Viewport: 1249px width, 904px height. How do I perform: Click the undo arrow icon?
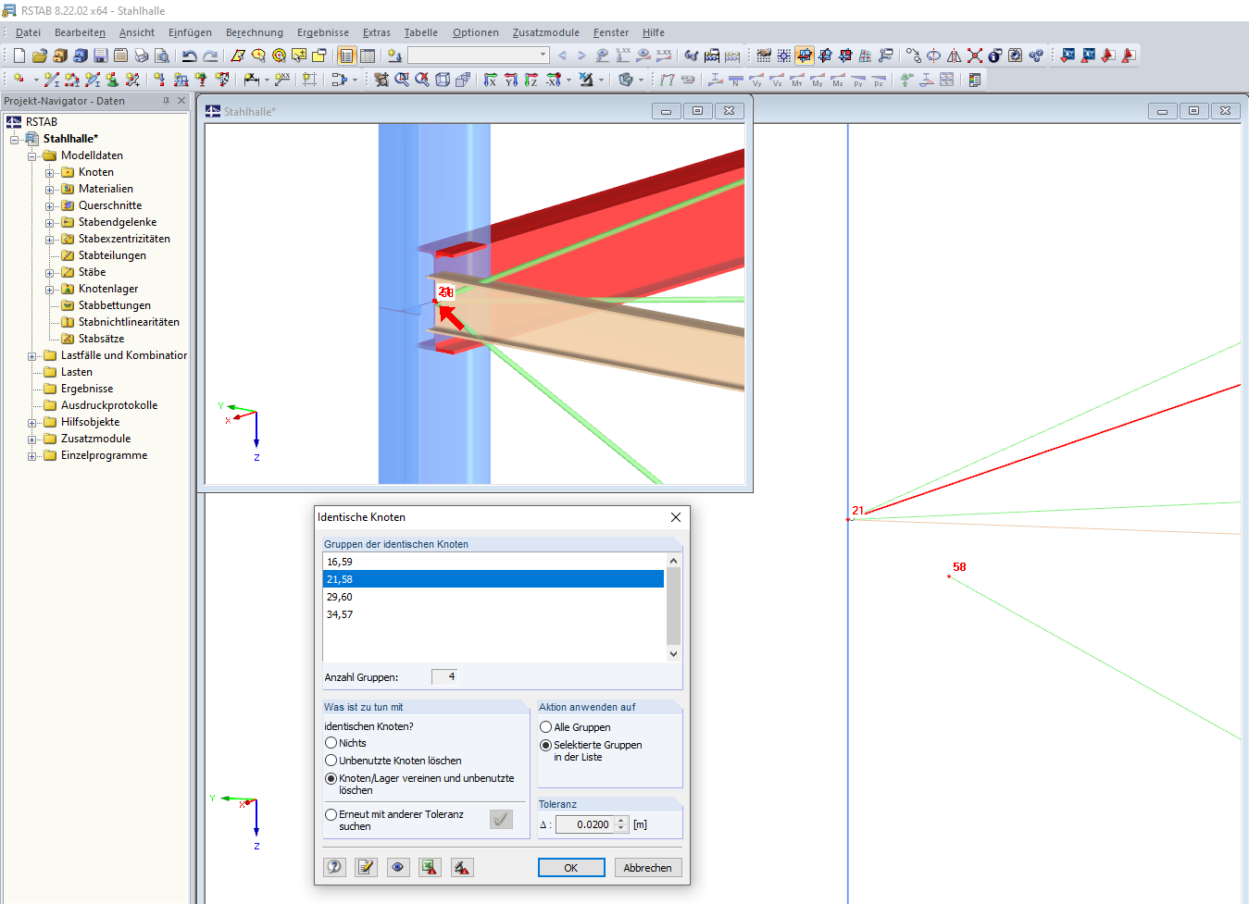pyautogui.click(x=189, y=56)
